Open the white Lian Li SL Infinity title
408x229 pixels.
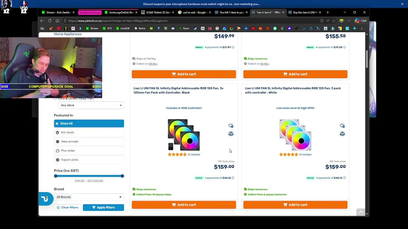pos(293,90)
